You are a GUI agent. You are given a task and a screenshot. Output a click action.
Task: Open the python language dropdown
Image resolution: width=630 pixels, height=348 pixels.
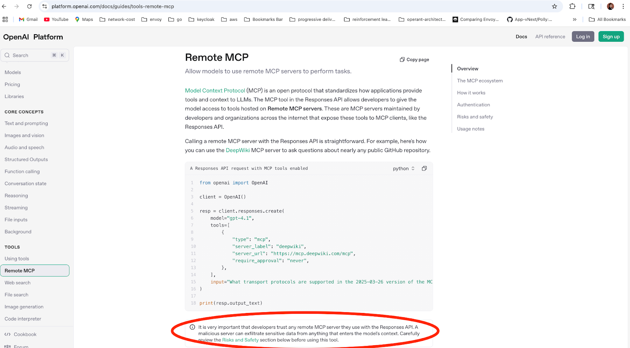(404, 168)
